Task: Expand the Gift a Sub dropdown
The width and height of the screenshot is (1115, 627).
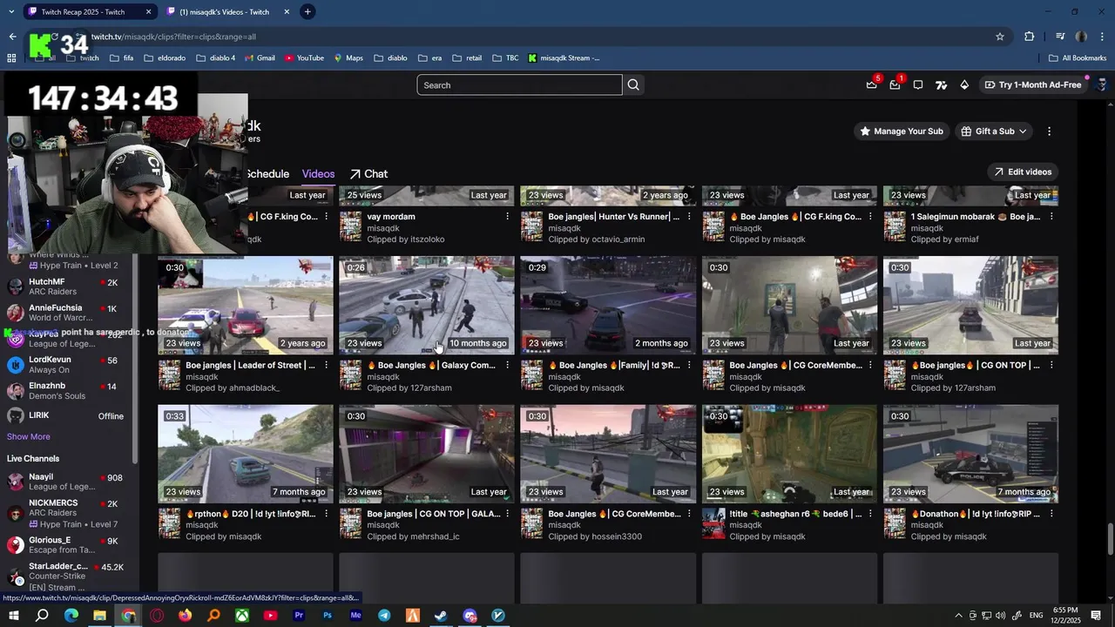Action: (994, 131)
